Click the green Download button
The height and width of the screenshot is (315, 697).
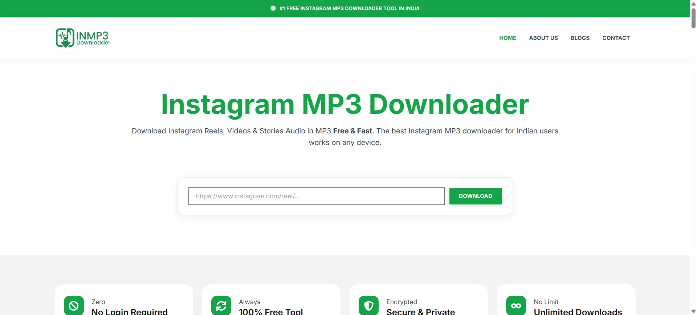(476, 196)
